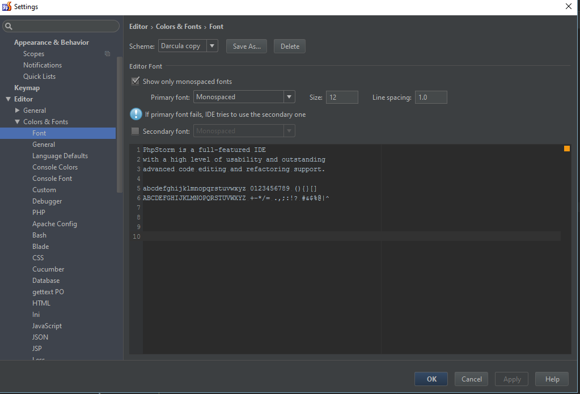Screen dimensions: 580x394
Task: Click into the font Size field
Action: tap(342, 97)
